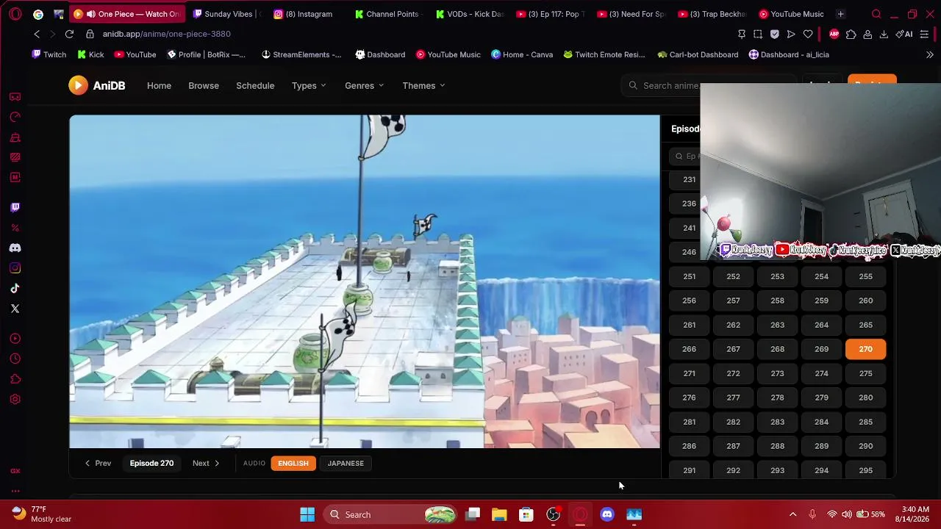Open the Schedule nav item
This screenshot has width=941, height=529.
(255, 86)
